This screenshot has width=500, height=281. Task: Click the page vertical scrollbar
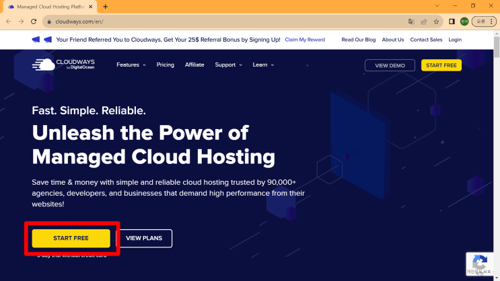coord(497,46)
